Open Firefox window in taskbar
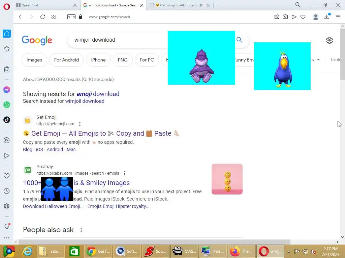This screenshot has width=345, height=258. [241, 251]
